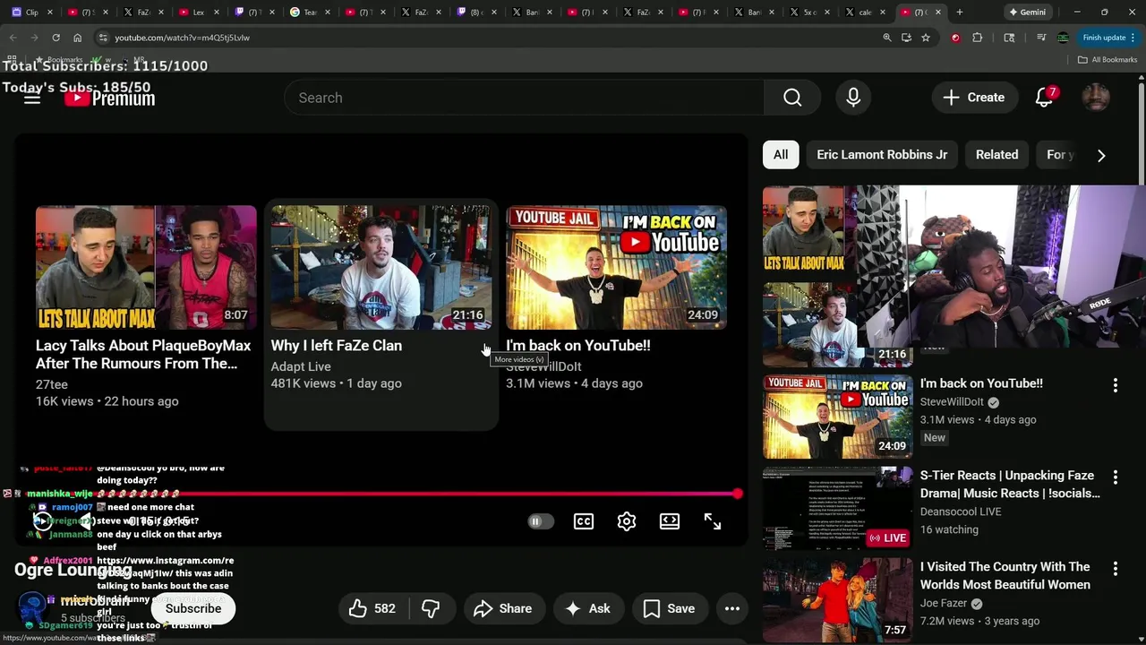Open All Bookmarks folder
Image resolution: width=1146 pixels, height=645 pixels.
(x=1108, y=59)
